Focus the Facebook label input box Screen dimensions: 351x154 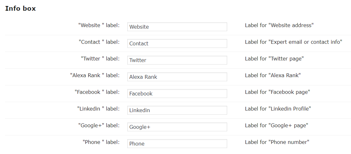click(x=177, y=94)
